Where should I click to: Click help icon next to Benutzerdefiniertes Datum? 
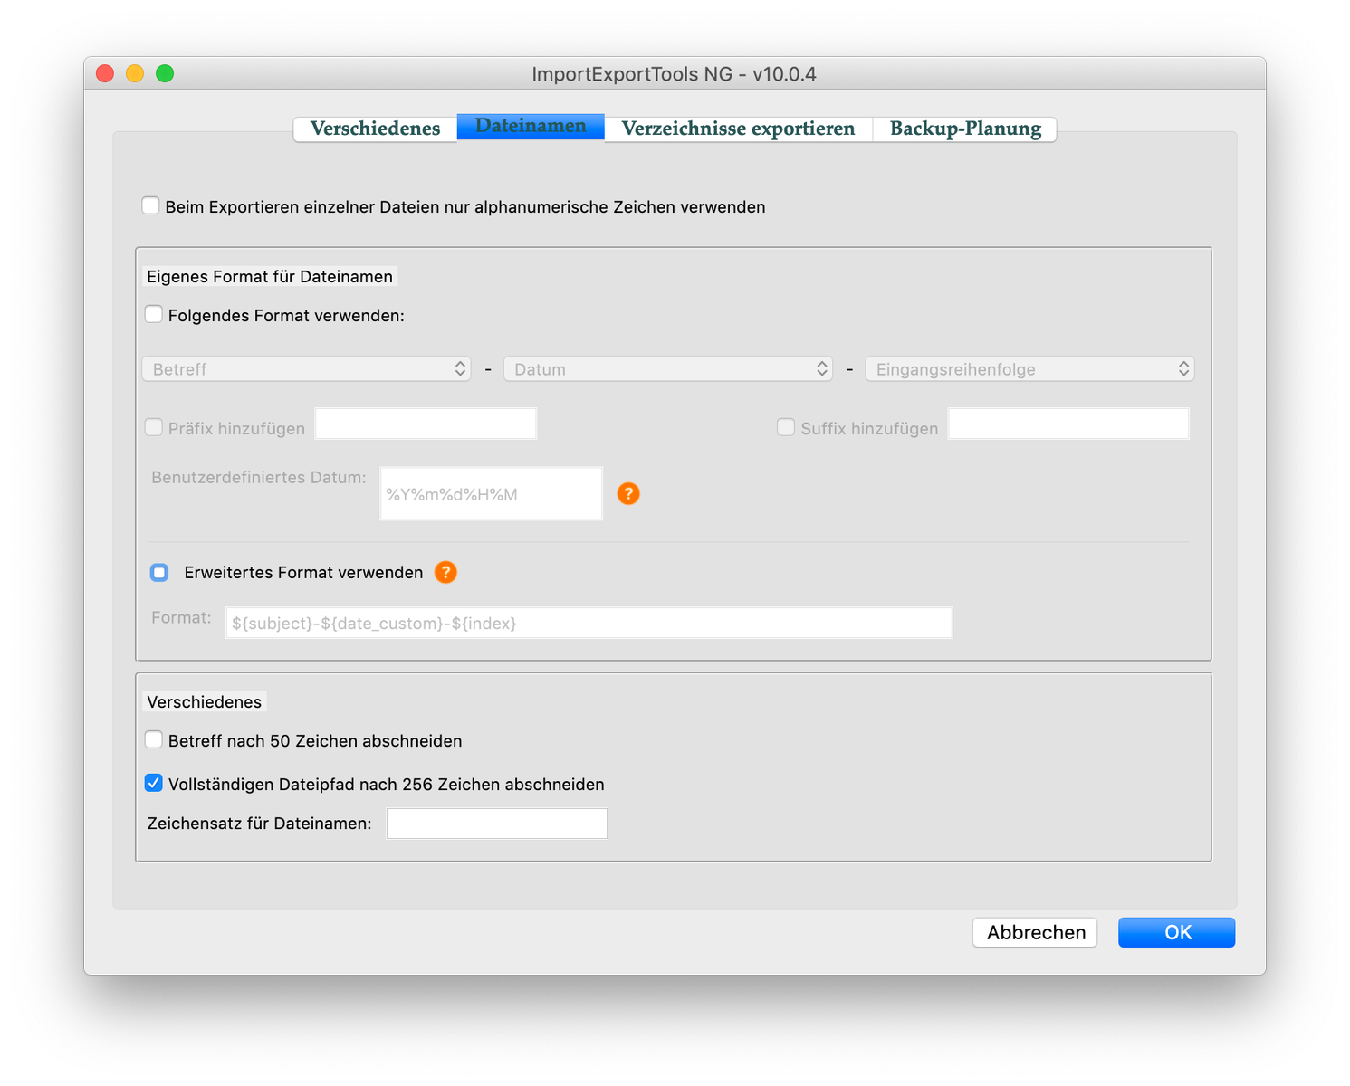coord(628,493)
